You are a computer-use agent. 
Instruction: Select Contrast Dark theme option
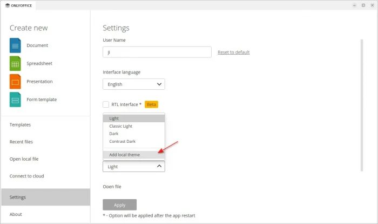coord(122,141)
